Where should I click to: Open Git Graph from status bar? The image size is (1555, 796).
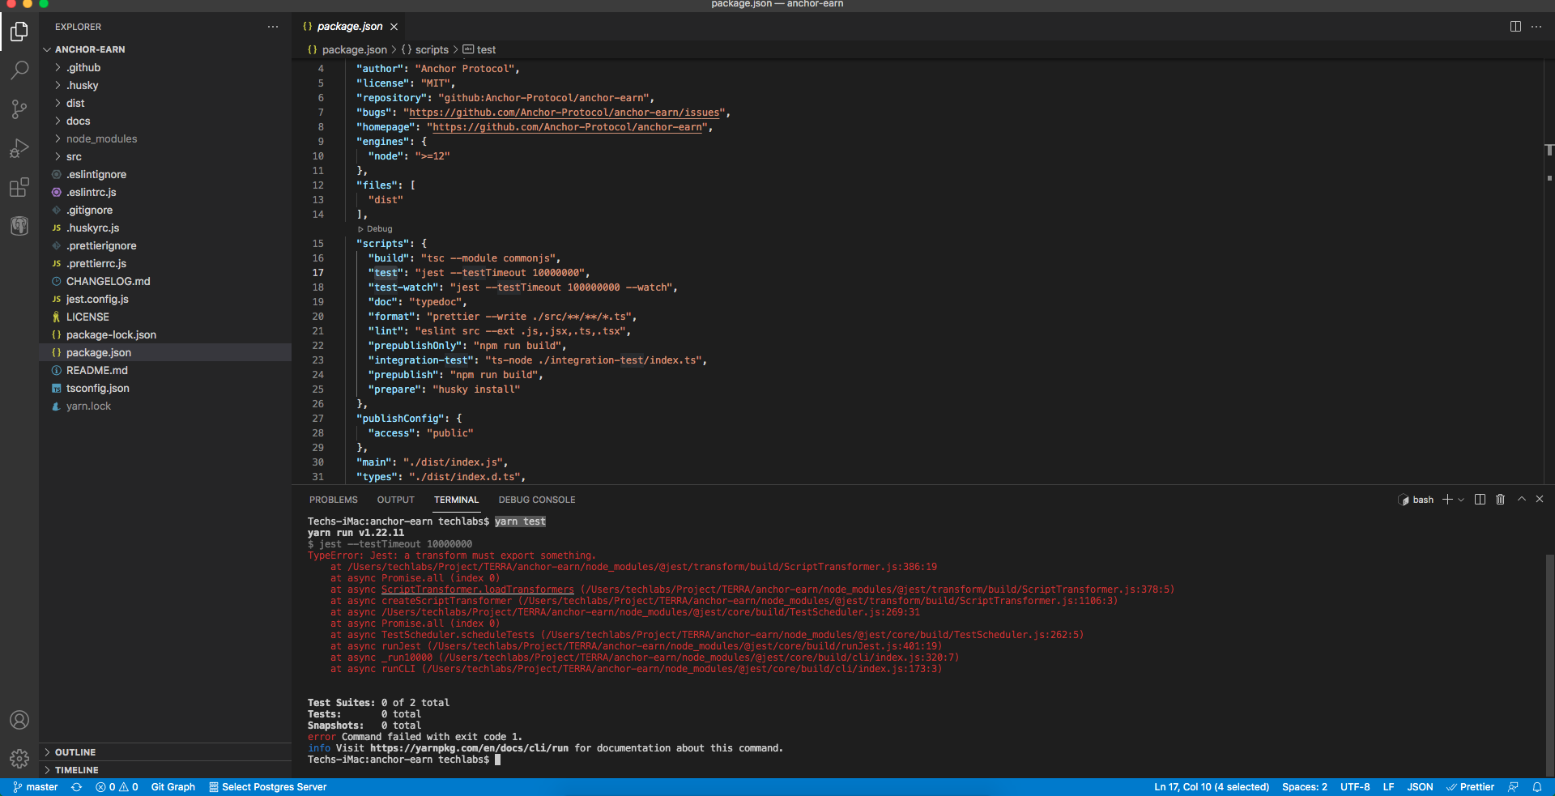click(x=173, y=787)
